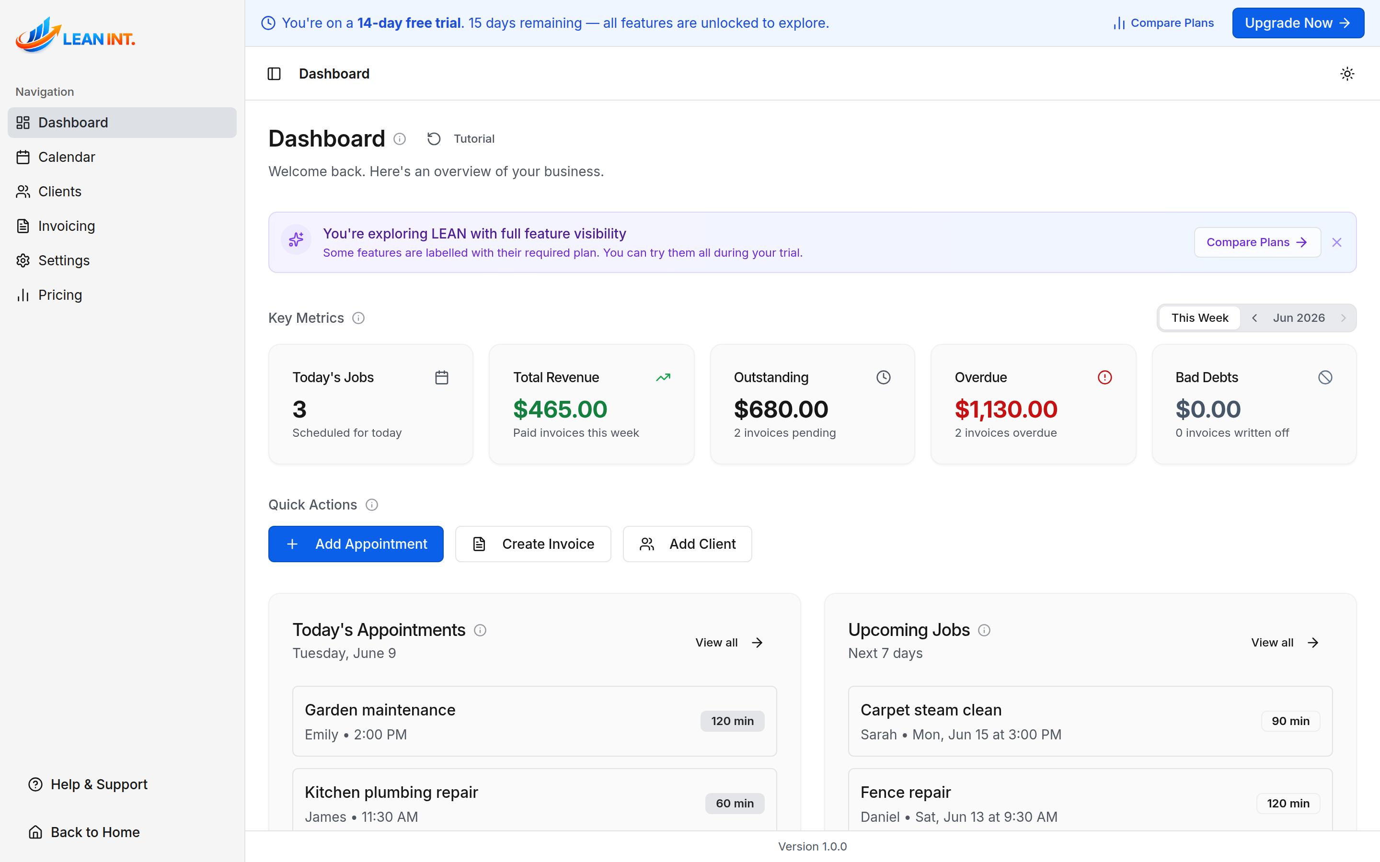Screen dimensions: 1380x862
Task: Open the Garden maintenance appointment
Action: pyautogui.click(x=534, y=721)
